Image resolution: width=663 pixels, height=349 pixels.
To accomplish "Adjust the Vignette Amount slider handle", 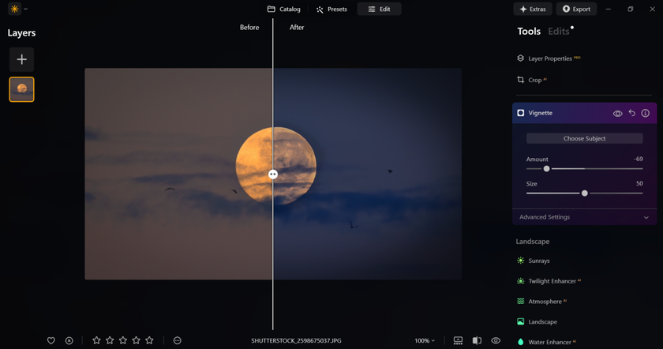I will click(x=546, y=168).
